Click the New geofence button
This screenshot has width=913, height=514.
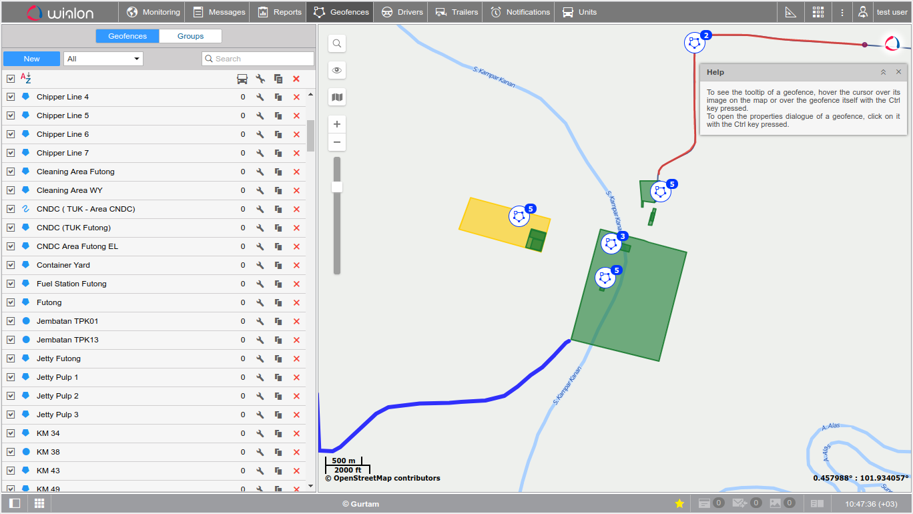[31, 59]
